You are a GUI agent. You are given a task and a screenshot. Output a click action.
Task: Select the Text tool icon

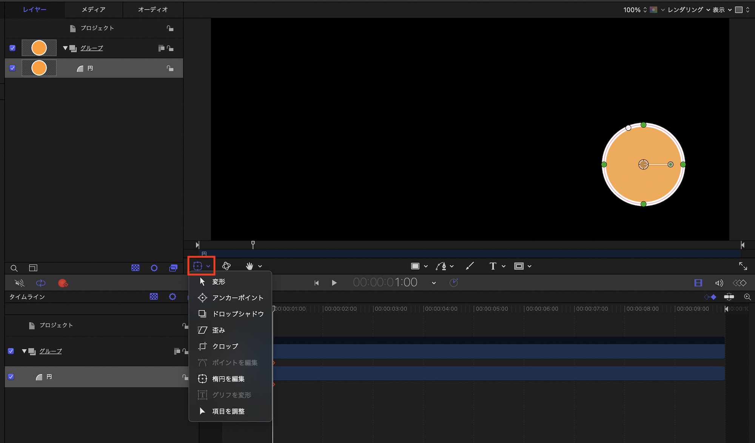click(x=493, y=266)
